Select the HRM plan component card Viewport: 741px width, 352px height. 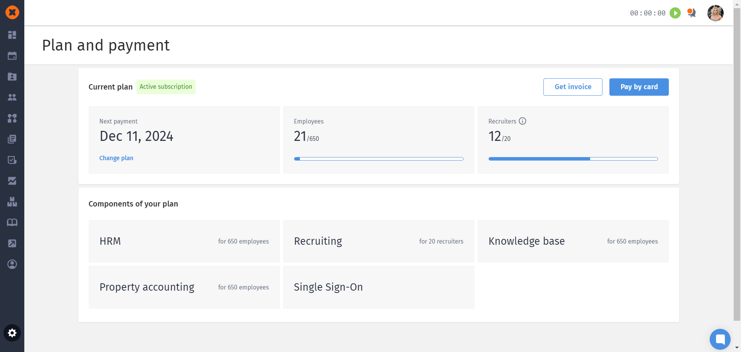click(x=184, y=241)
